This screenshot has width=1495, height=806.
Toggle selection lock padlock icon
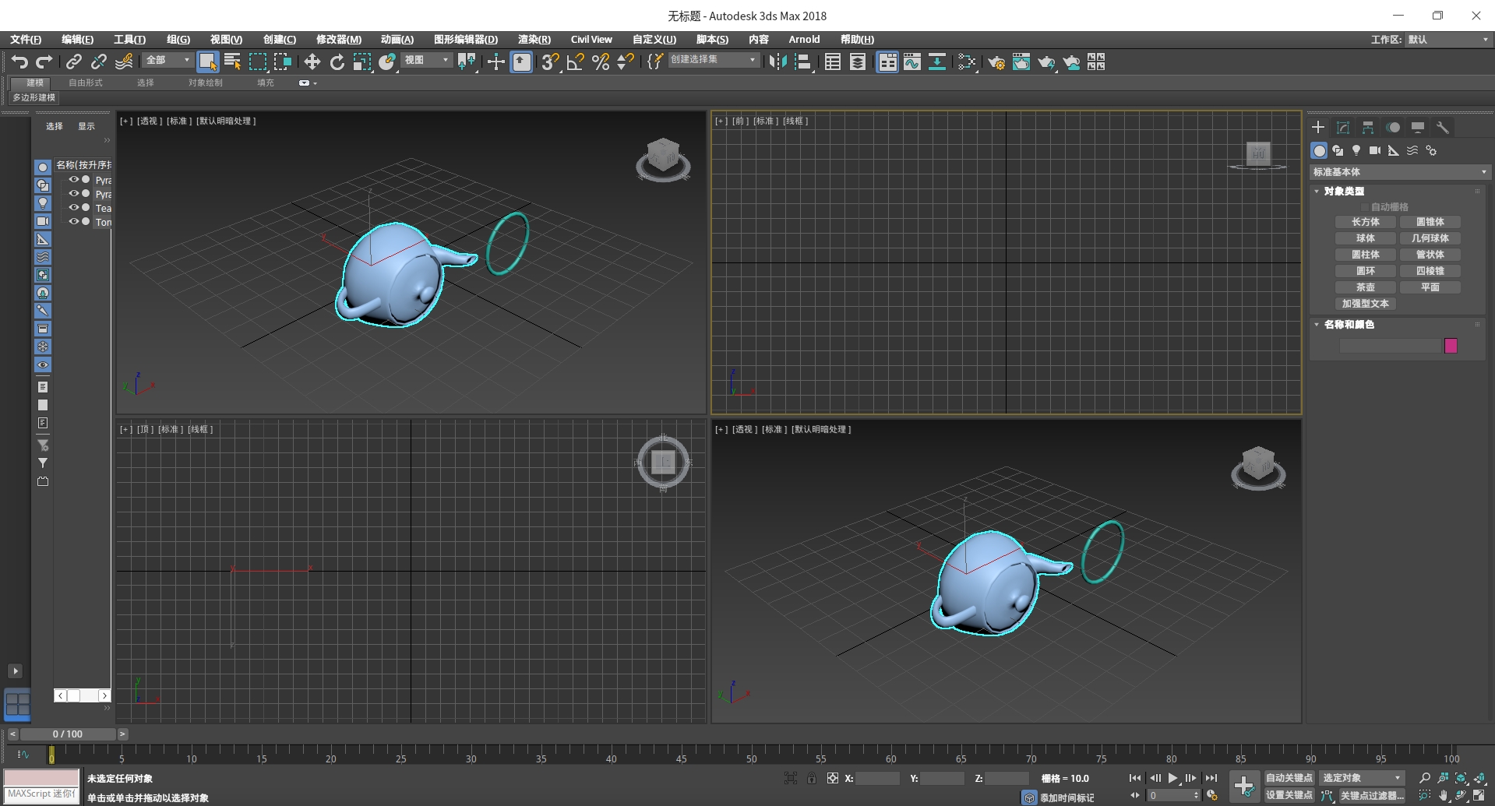click(812, 778)
